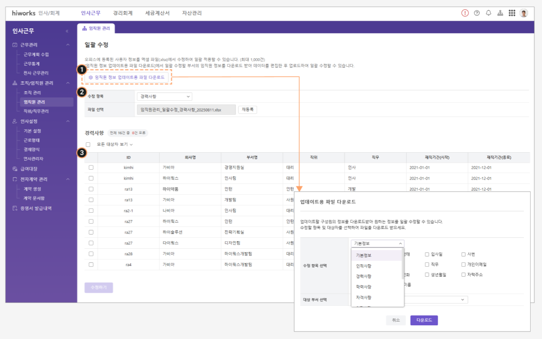Open 인사관리자 in the sidebar
The image size is (542, 339).
34,159
